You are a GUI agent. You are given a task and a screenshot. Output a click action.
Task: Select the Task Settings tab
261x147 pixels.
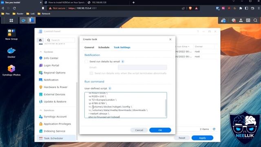tap(122, 47)
